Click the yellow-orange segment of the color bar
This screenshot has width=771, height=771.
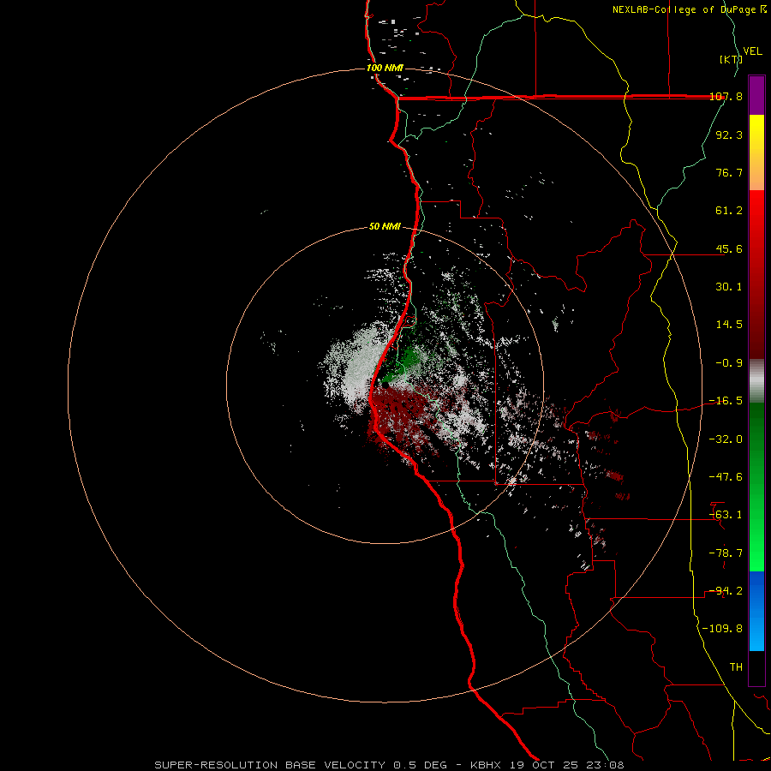[756, 152]
